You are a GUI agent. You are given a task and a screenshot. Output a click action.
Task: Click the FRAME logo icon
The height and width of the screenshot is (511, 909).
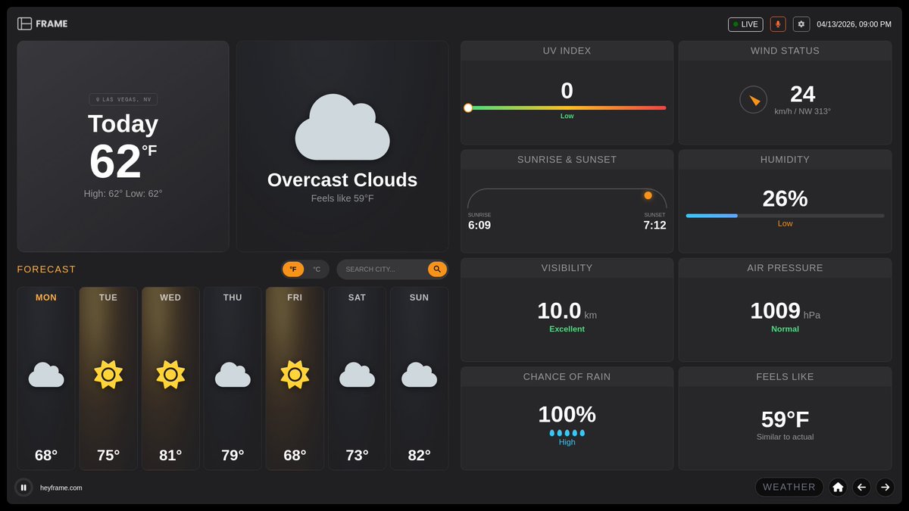25,23
